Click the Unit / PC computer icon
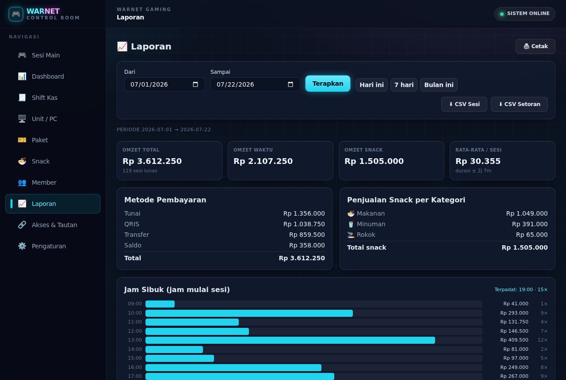Viewport: 566px width, 380px height. tap(22, 119)
